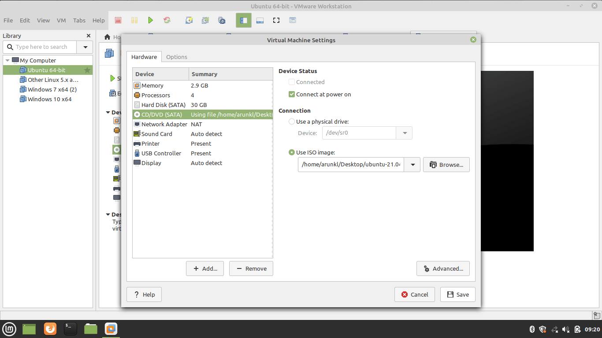Image resolution: width=602 pixels, height=338 pixels.
Task: Click the Library search field
Action: point(40,47)
